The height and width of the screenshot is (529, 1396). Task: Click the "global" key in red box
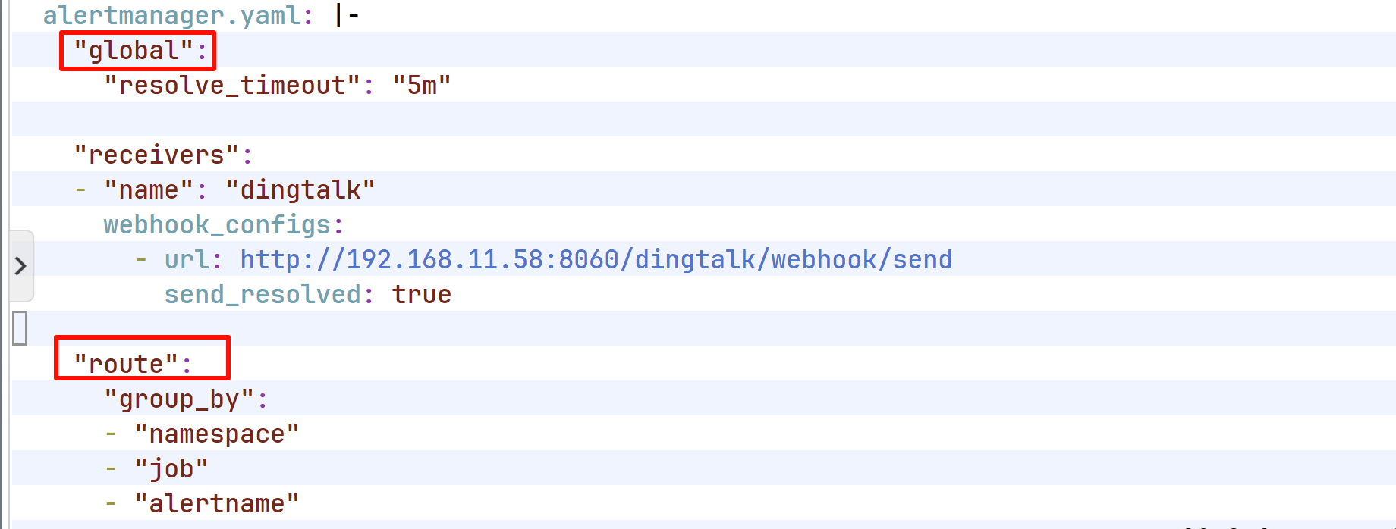[134, 51]
